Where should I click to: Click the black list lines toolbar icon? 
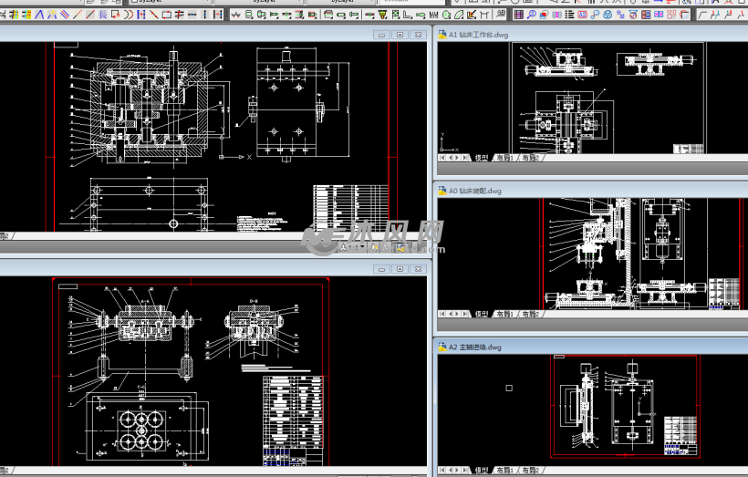coord(569,15)
